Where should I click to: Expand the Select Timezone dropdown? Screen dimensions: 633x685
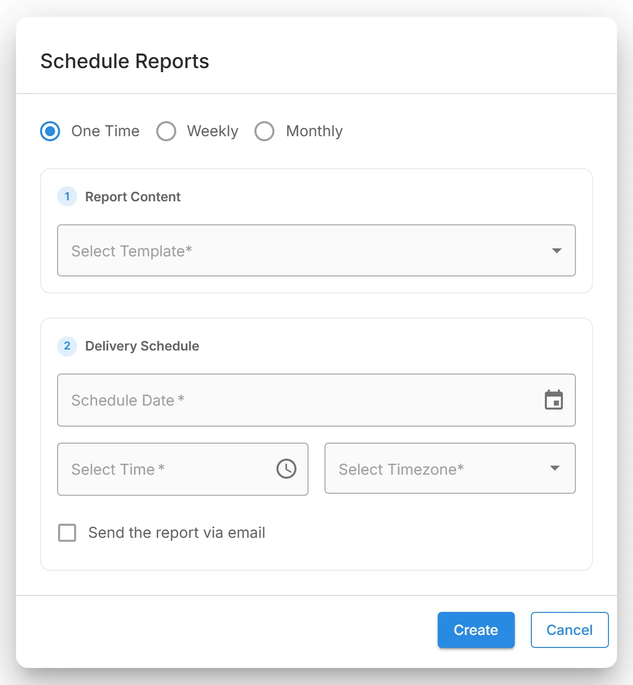click(x=450, y=468)
